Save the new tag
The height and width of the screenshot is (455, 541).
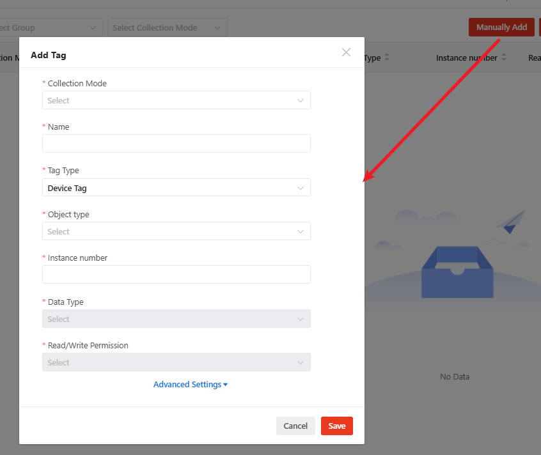(x=336, y=426)
